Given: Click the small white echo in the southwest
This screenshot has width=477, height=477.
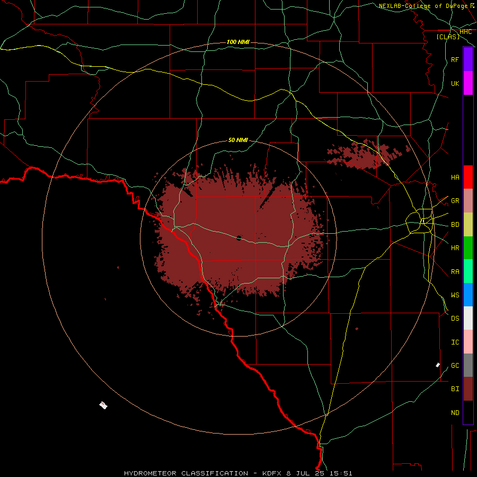Looking at the screenshot, I should click(x=103, y=405).
